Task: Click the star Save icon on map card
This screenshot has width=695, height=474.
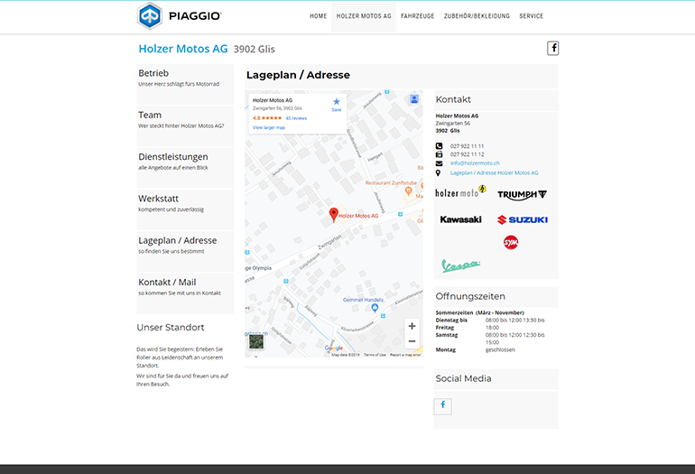Action: [337, 104]
